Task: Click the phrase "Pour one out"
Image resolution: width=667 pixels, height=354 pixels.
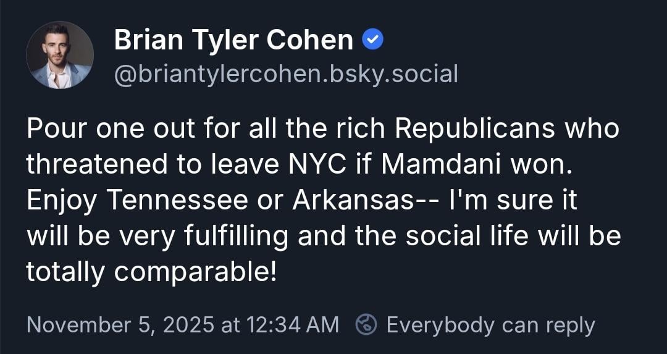Action: point(101,129)
